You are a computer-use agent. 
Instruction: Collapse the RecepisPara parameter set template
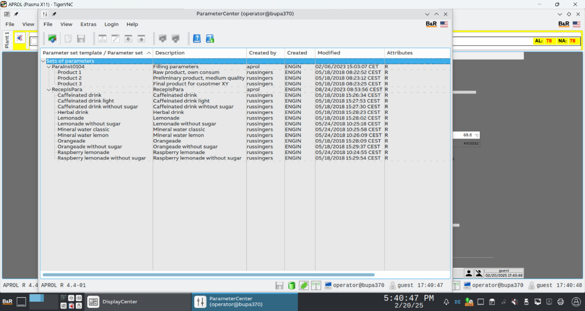pos(49,90)
